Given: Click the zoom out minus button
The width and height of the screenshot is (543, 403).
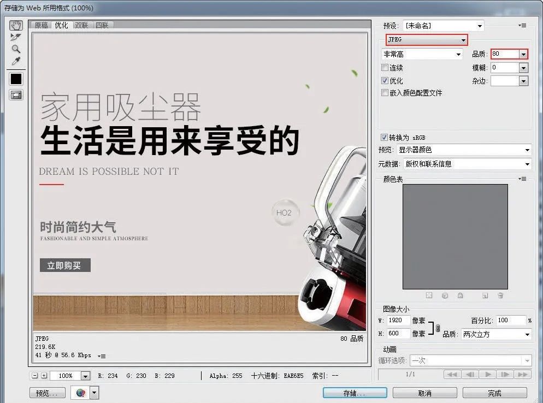Looking at the screenshot, I should (x=34, y=375).
